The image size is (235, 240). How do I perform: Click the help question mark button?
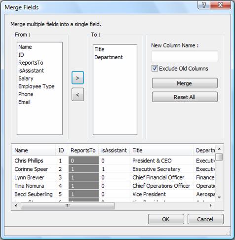click(203, 5)
